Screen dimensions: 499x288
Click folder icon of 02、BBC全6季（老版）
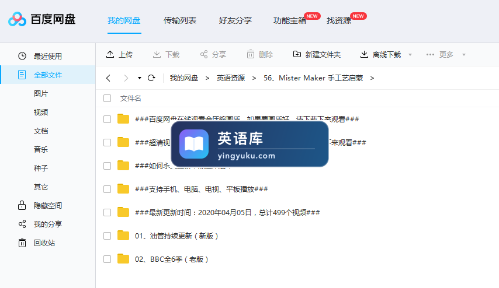coord(123,259)
